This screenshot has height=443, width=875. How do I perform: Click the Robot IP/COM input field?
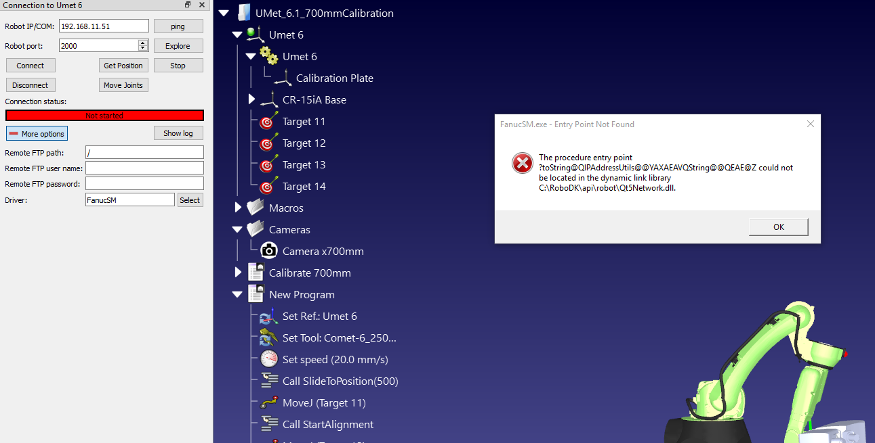coord(104,26)
